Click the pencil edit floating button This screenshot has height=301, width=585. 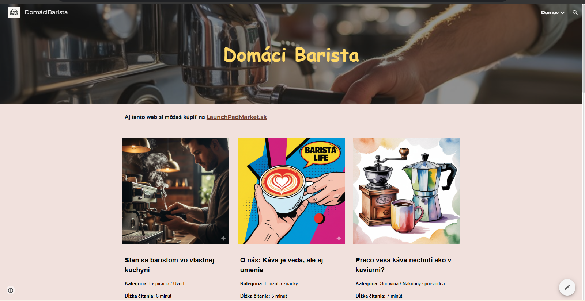tap(567, 288)
